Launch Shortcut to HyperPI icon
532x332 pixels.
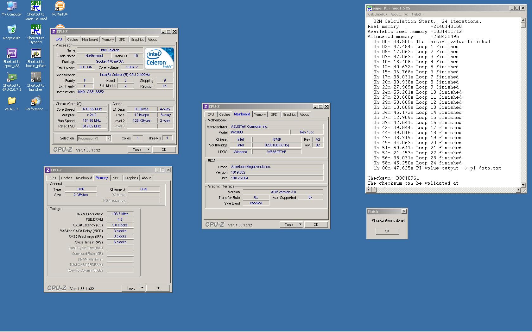[36, 34]
